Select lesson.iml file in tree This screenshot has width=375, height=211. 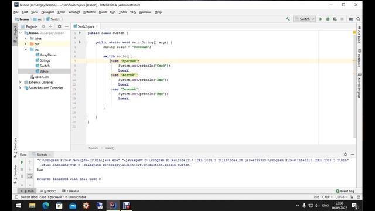[x=40, y=77]
